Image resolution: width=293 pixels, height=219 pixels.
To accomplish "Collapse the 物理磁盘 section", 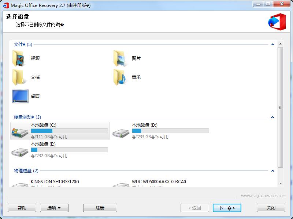I will click(272, 170).
